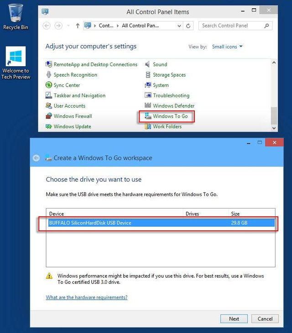
Task: Open Windows To Go
Action: click(x=171, y=116)
